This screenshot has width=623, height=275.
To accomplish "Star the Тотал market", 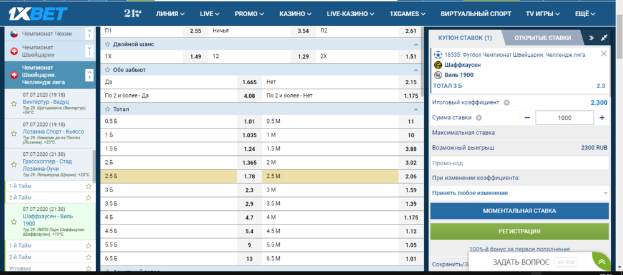I will pyautogui.click(x=107, y=109).
